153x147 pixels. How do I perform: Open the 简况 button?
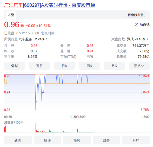[77, 140]
